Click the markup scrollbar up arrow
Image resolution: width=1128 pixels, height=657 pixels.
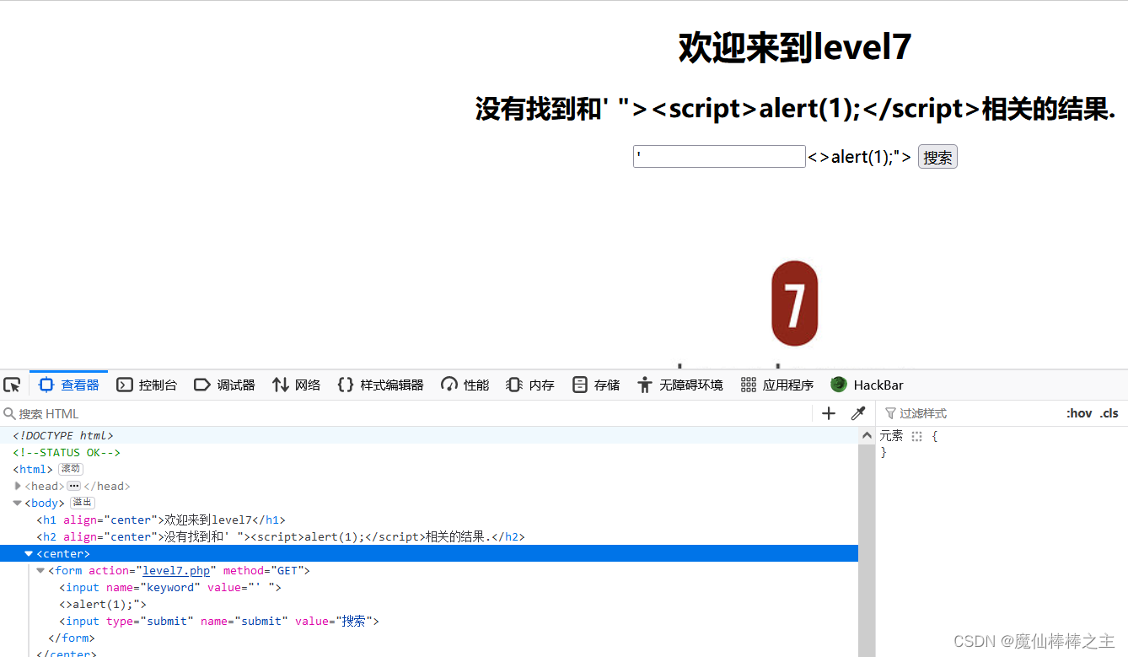(867, 436)
